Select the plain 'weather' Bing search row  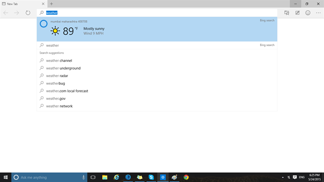(x=157, y=45)
